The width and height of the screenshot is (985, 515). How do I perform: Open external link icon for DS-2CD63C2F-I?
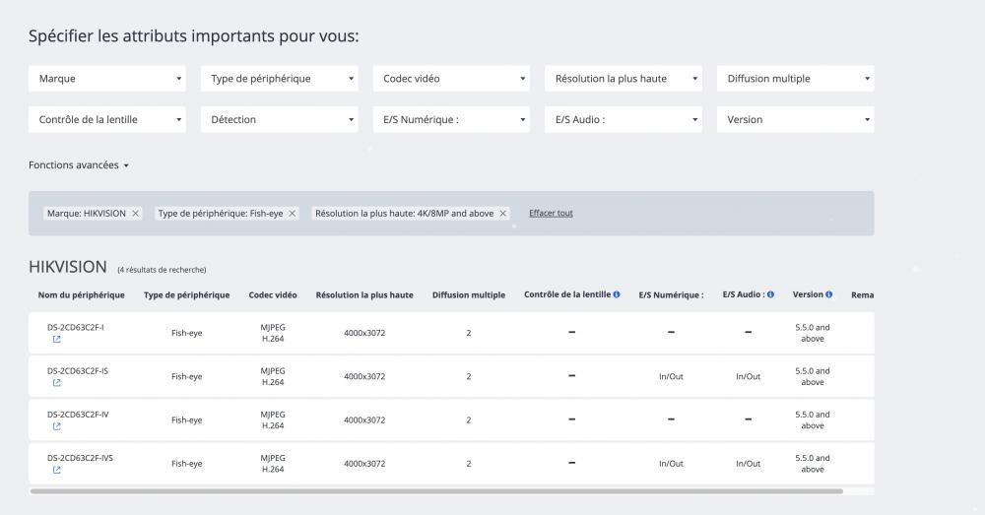56,340
